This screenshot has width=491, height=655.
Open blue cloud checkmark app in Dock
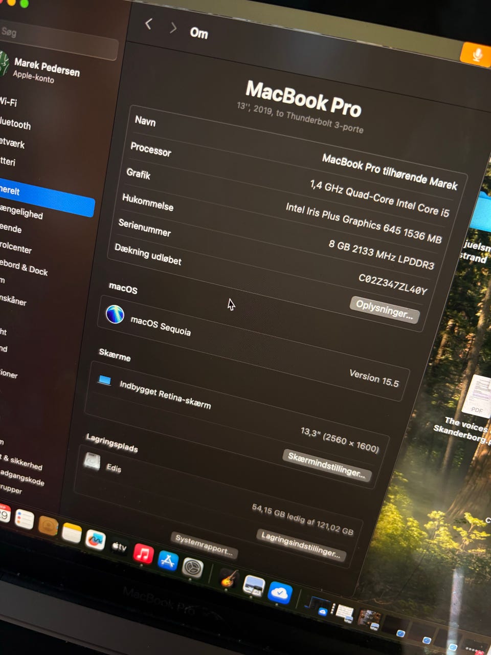[279, 593]
